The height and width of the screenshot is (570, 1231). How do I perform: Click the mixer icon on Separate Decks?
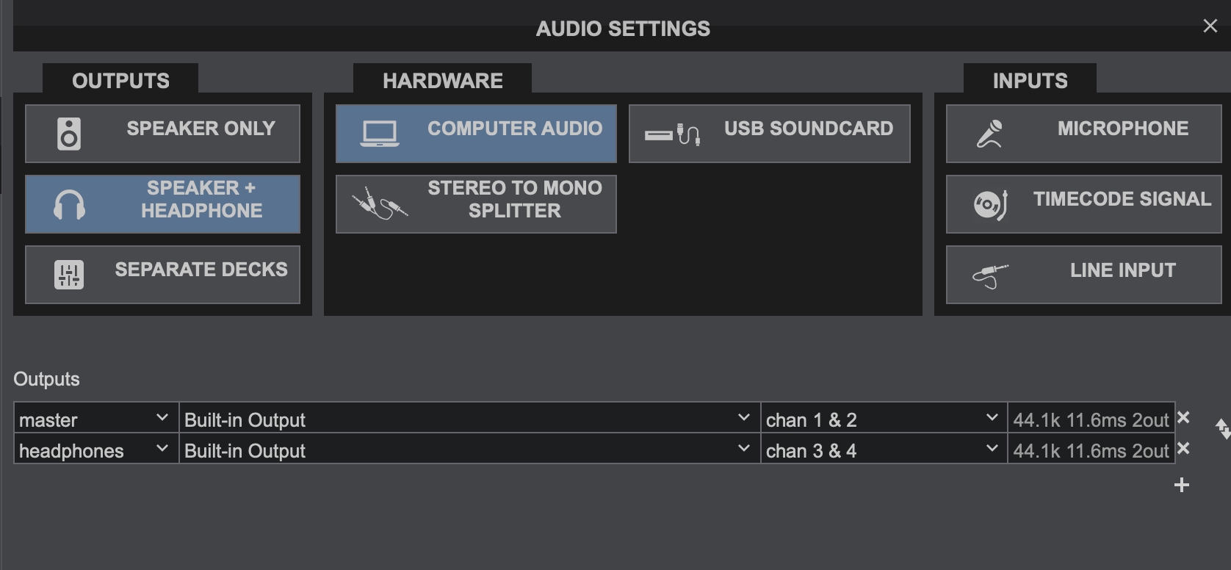tap(69, 274)
